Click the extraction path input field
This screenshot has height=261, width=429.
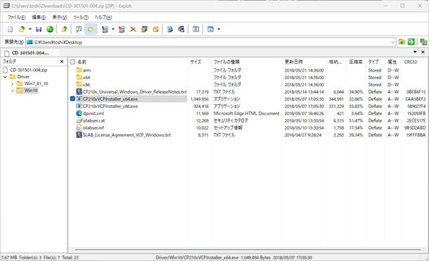tap(210, 42)
